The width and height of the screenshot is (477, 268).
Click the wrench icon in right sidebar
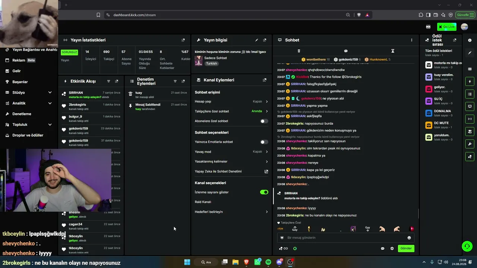click(470, 144)
